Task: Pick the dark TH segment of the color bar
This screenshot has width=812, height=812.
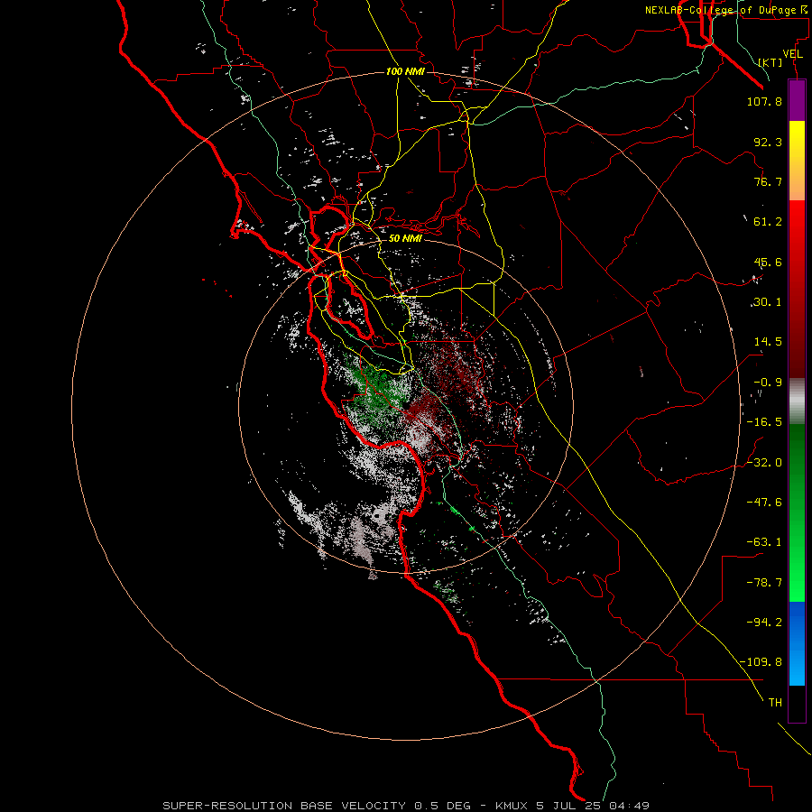Action: [x=797, y=703]
